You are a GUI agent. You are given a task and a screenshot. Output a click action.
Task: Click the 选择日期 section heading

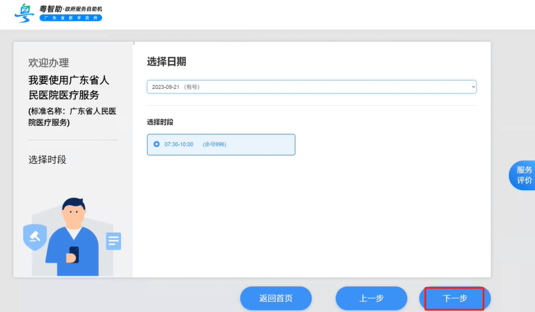click(167, 61)
